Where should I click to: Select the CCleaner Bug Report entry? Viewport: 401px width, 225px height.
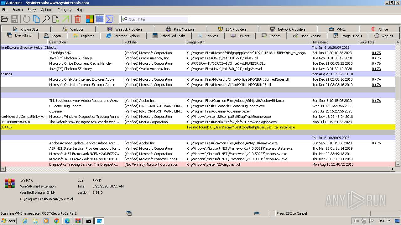coord(198,106)
